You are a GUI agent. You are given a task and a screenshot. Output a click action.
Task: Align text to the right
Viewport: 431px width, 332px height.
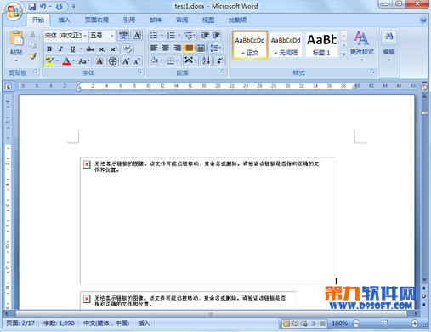click(178, 48)
